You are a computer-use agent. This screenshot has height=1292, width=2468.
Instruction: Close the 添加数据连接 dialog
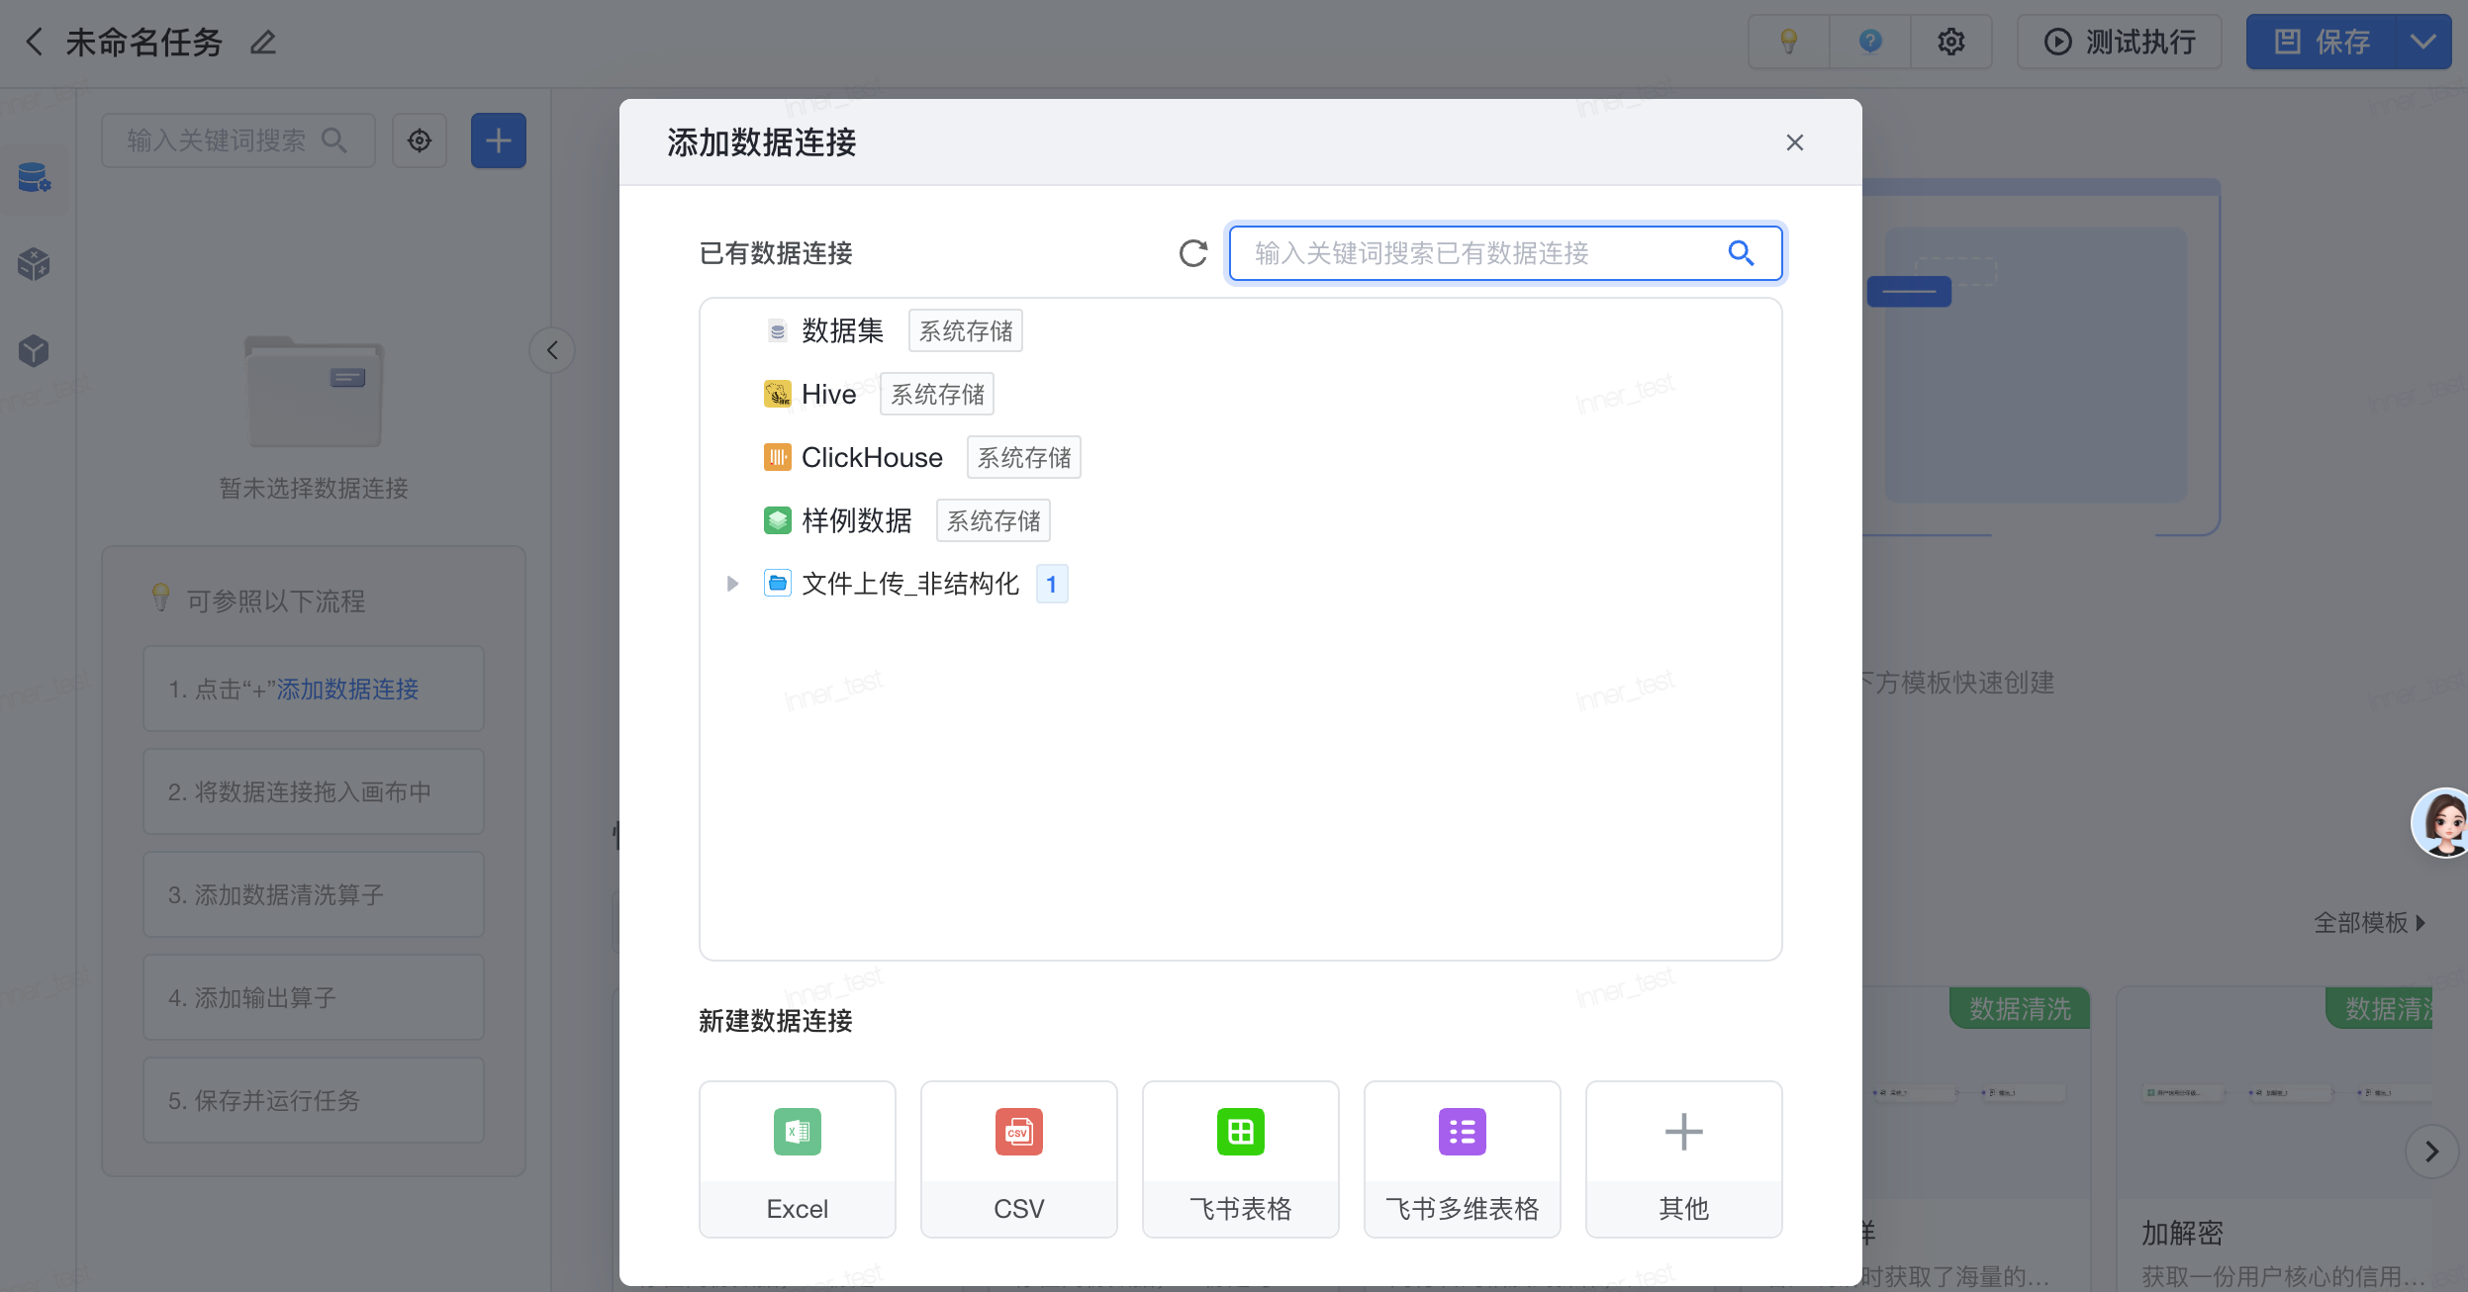pos(1794,142)
